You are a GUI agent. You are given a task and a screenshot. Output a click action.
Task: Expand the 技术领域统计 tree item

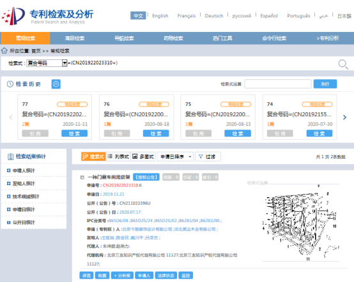pos(9,197)
